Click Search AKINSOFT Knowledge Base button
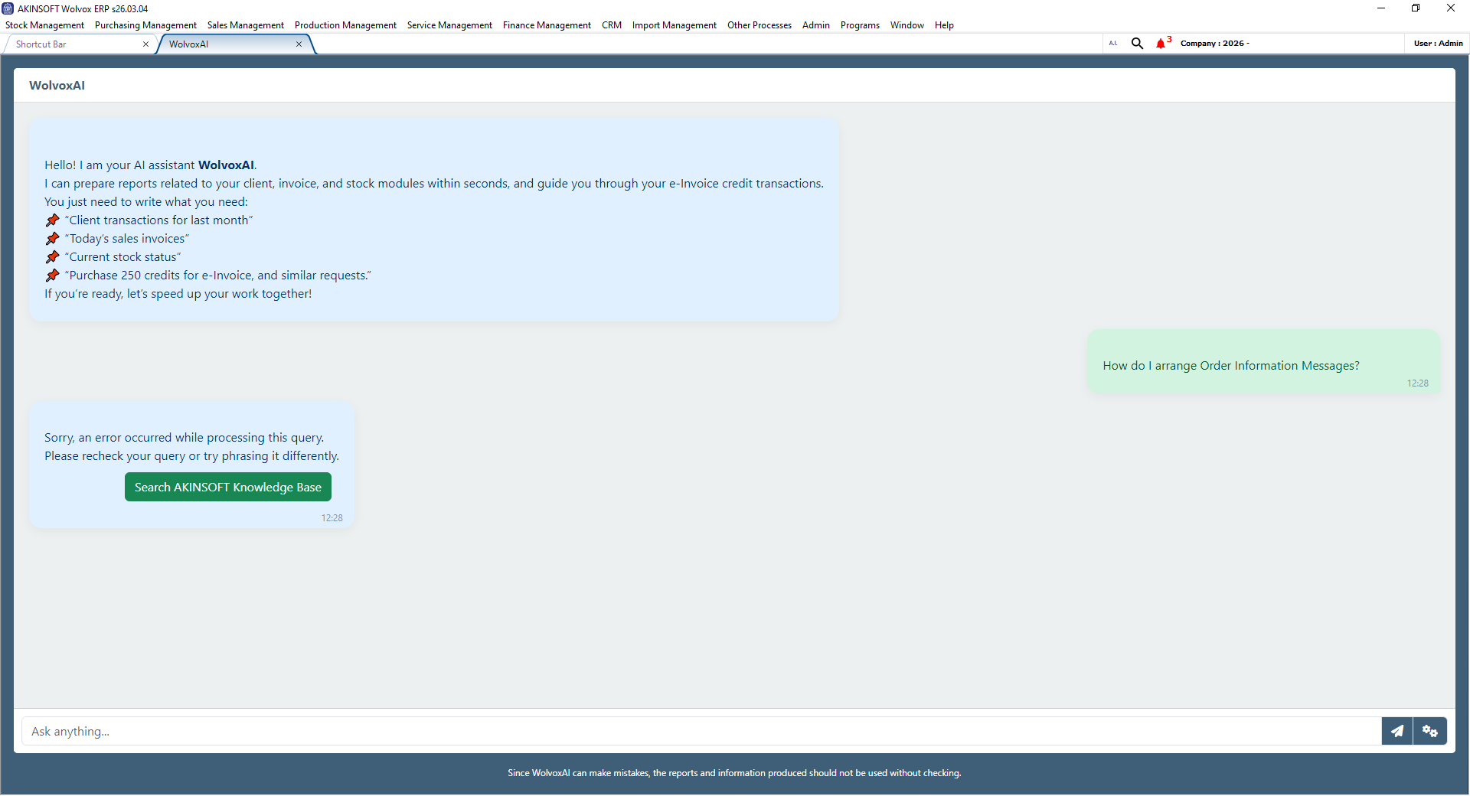Screen dimensions: 1470x796 click(228, 487)
